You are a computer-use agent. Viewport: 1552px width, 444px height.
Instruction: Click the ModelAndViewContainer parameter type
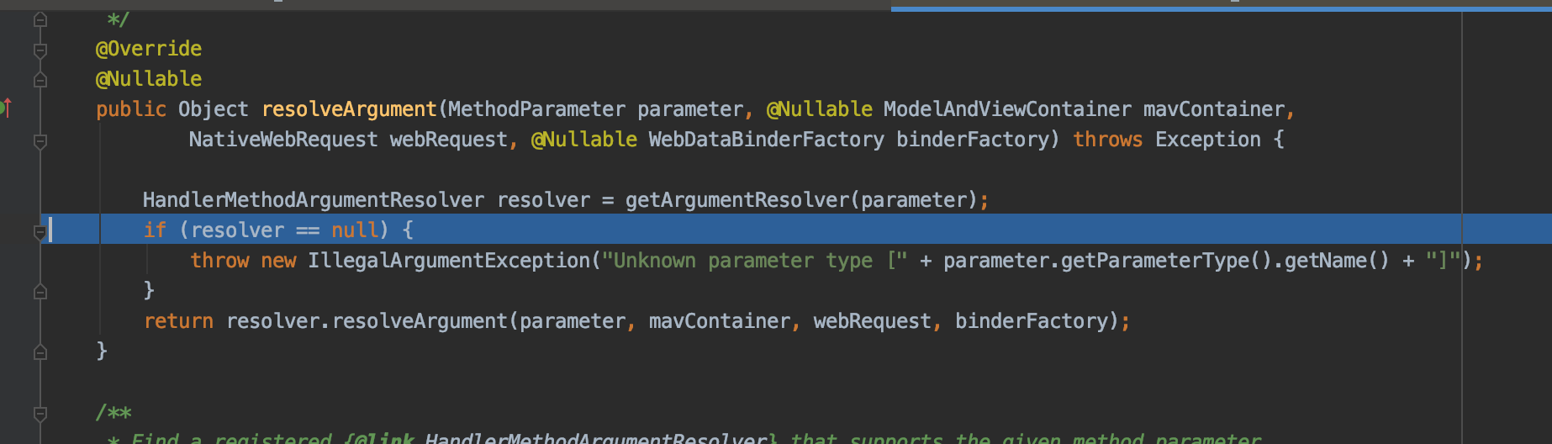pyautogui.click(x=1007, y=109)
